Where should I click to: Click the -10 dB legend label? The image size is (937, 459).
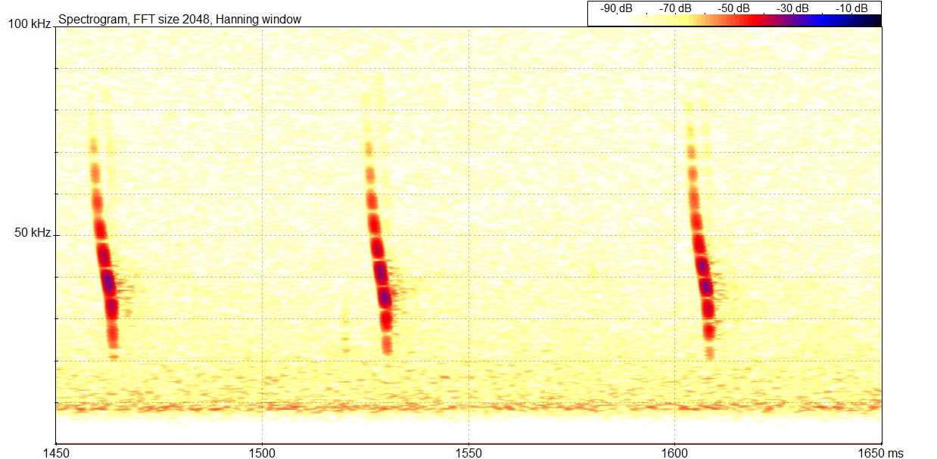[x=852, y=8]
